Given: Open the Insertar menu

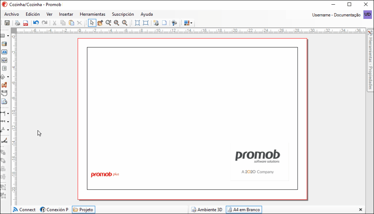Looking at the screenshot, I should click(66, 14).
